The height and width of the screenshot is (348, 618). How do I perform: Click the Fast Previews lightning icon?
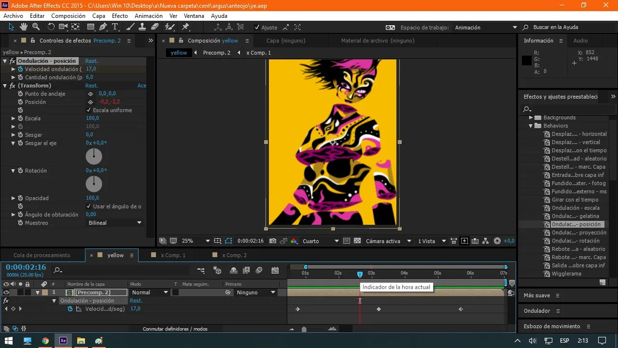point(464,241)
